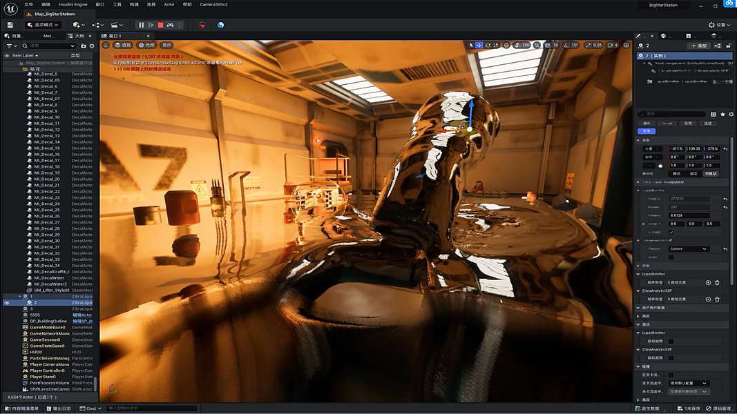
Task: Open the add content cube dropdown
Action: click(79, 25)
